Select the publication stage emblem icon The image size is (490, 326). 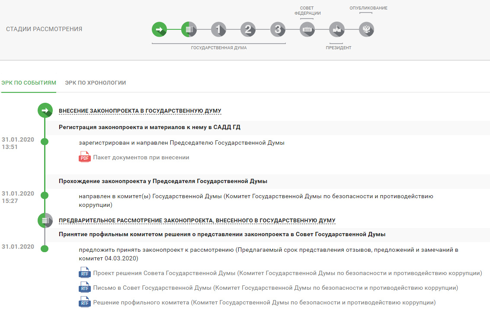(366, 29)
